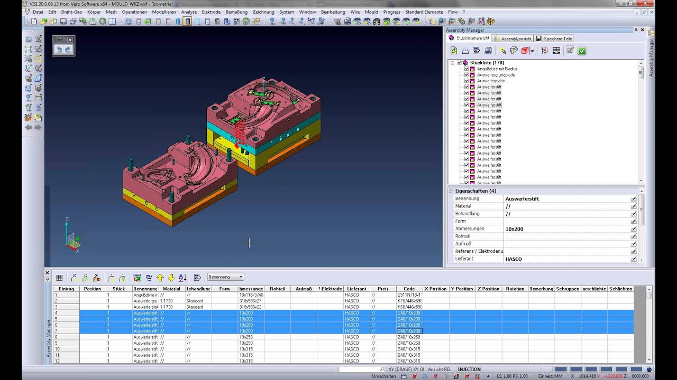Open the Mould menu
This screenshot has height=380, width=677.
371,12
